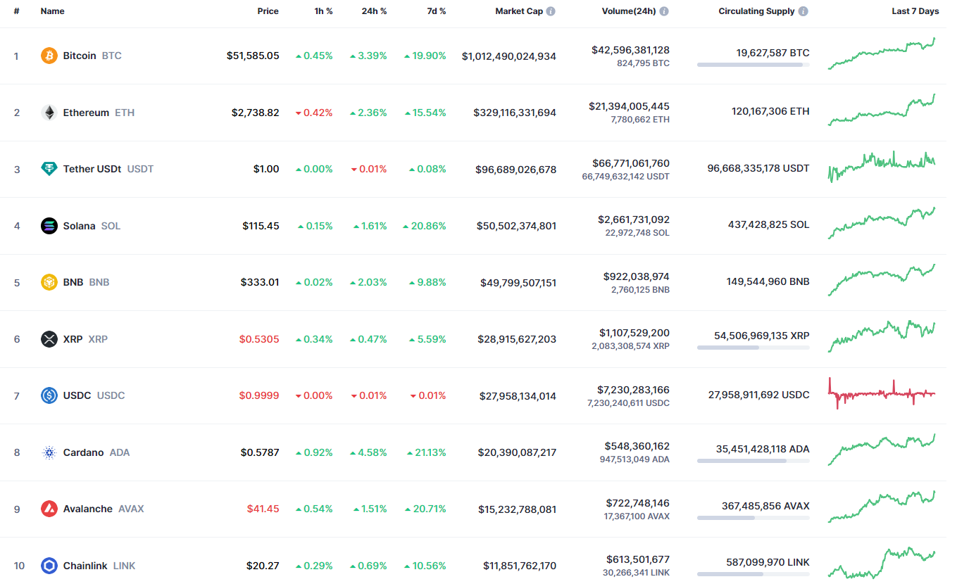Open BNB 7-day sparkline chart
This screenshot has height=584, width=957.
[x=882, y=280]
